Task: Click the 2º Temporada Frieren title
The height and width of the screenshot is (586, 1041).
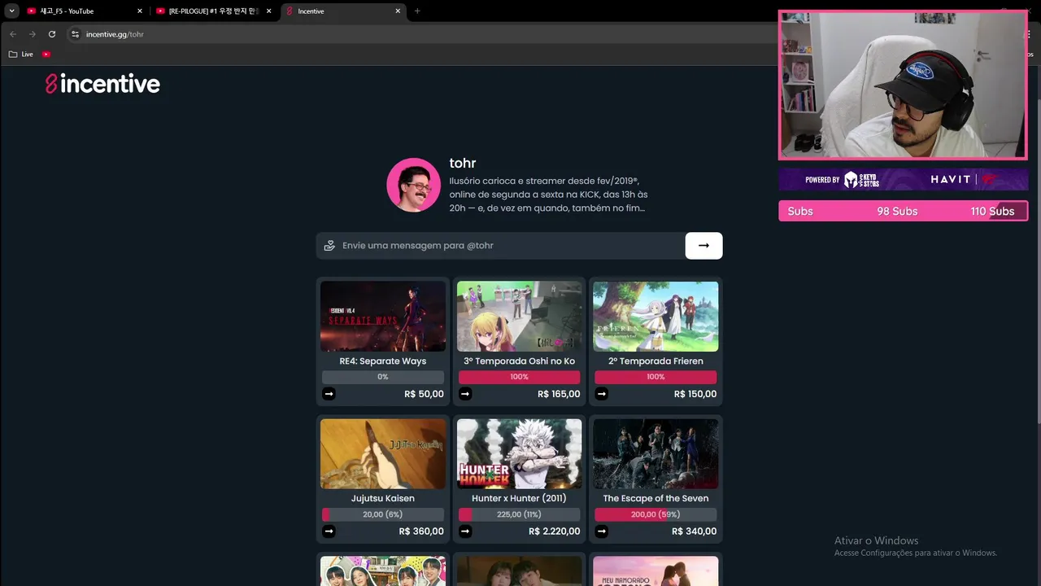Action: (x=656, y=361)
